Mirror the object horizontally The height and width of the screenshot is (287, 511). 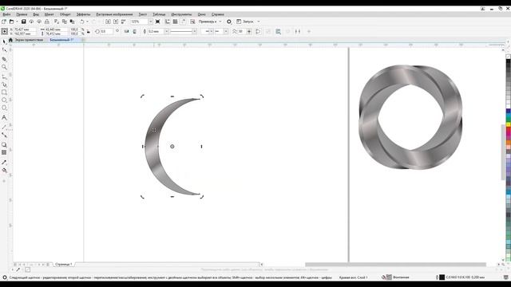coord(126,32)
